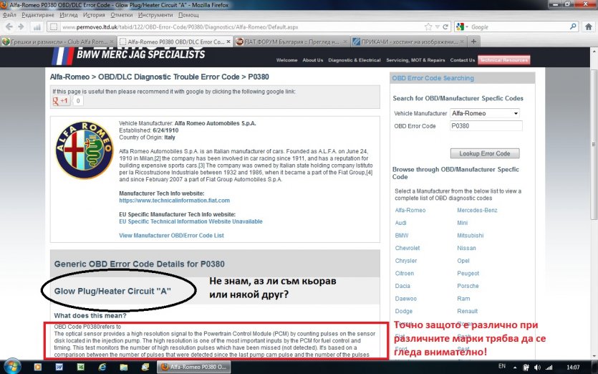Click the Windows Start button
Screen dimensions: 598x374
(12, 366)
